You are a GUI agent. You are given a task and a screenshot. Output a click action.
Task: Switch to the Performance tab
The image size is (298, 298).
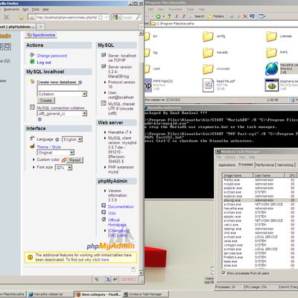(265, 165)
